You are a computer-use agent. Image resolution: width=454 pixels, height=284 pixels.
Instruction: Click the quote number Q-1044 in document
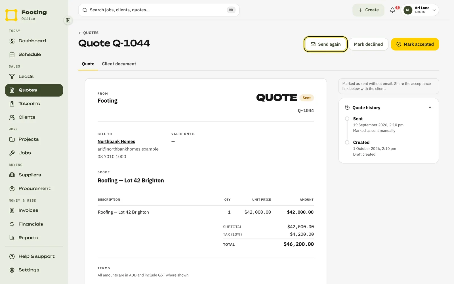click(306, 110)
